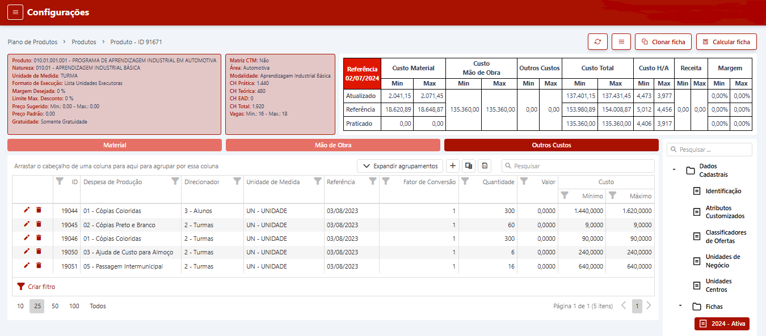Edit row 19044 with the pencil icon
This screenshot has height=336, width=766.
(27, 210)
